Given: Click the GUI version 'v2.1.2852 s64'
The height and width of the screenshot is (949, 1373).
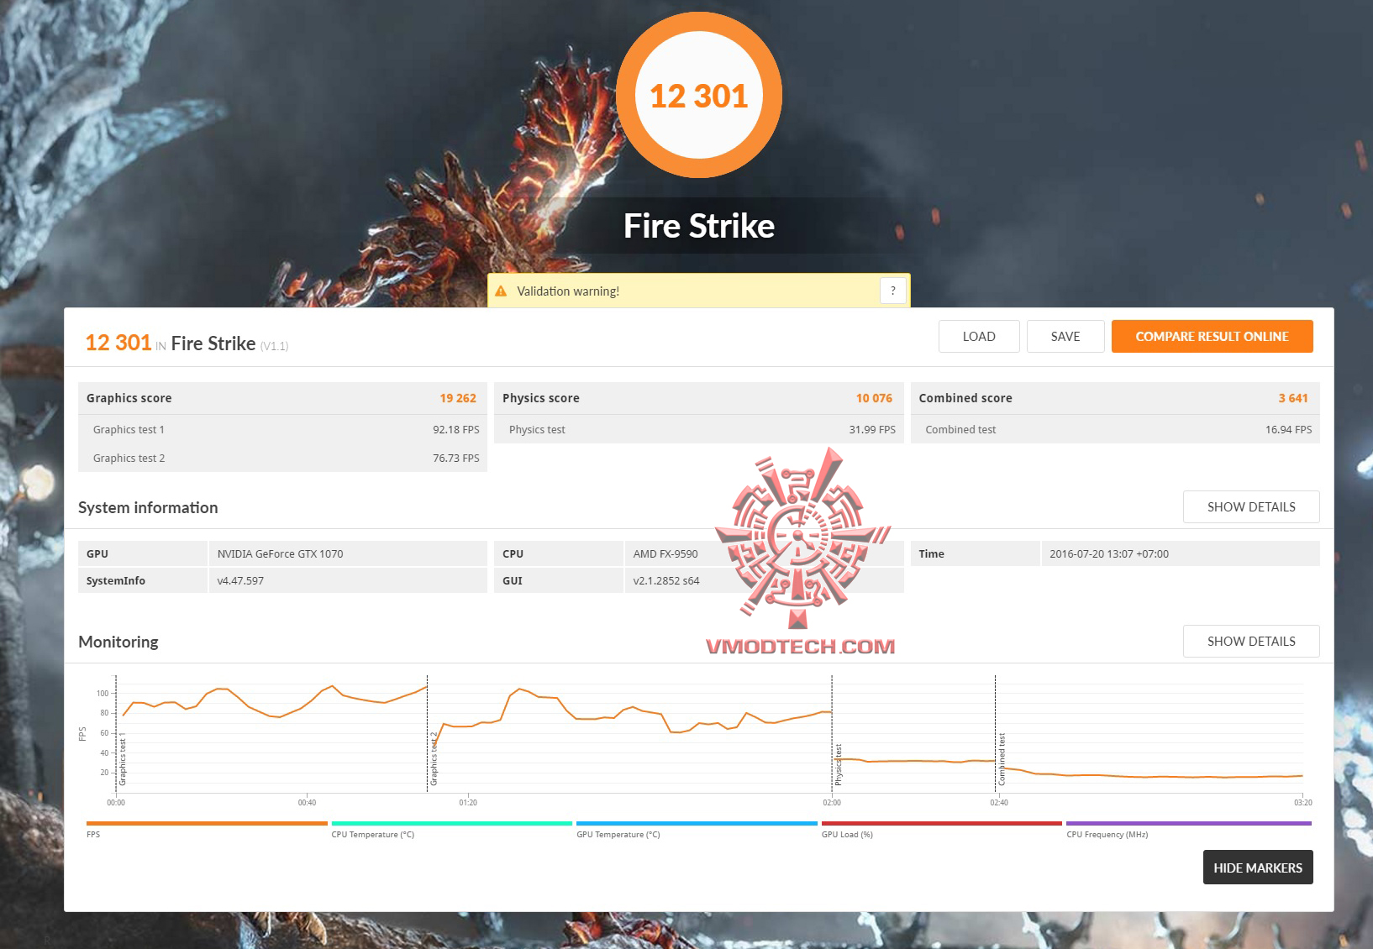Looking at the screenshot, I should (666, 580).
